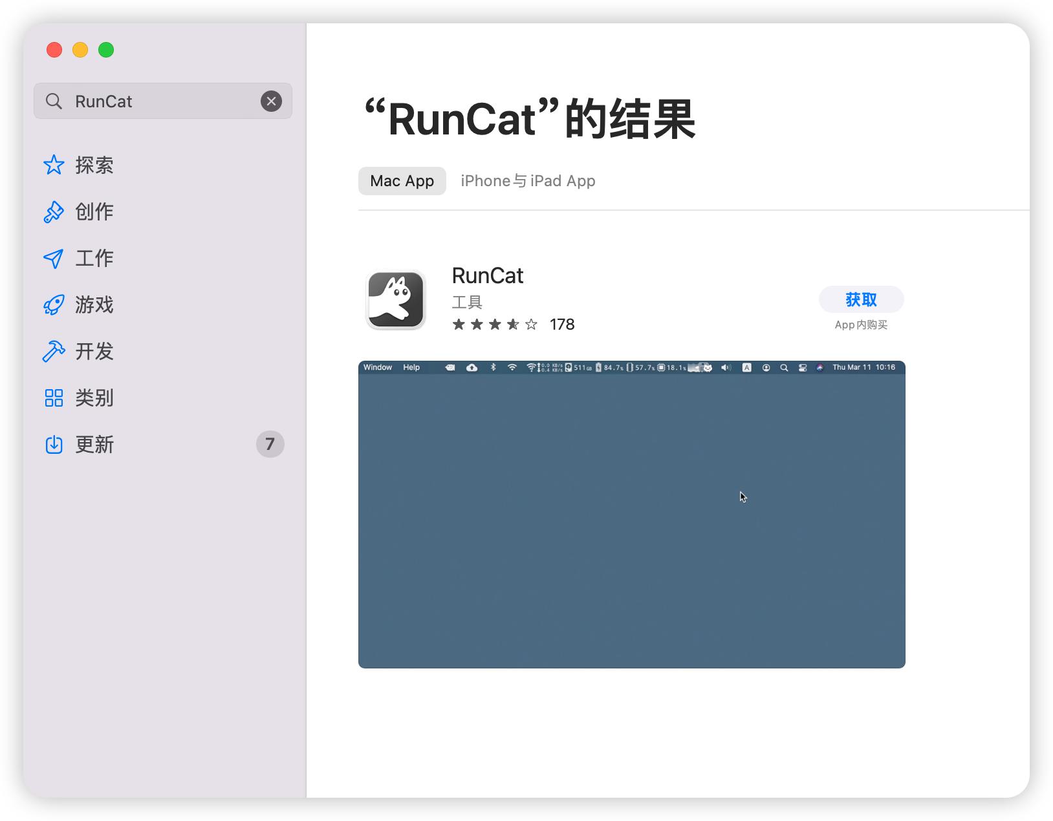1053x821 pixels.
Task: Click 获取 to download RunCat
Action: click(x=862, y=299)
